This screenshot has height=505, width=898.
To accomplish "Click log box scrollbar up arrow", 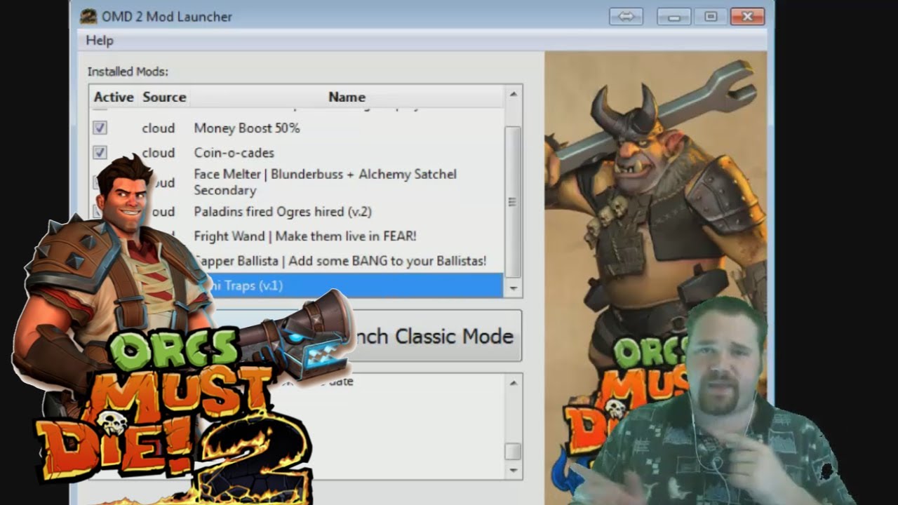I will [514, 383].
